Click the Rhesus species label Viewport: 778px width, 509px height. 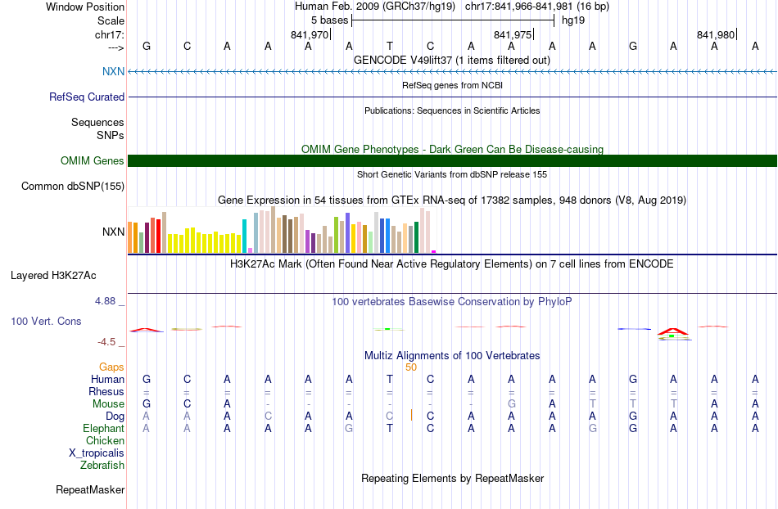pyautogui.click(x=106, y=391)
